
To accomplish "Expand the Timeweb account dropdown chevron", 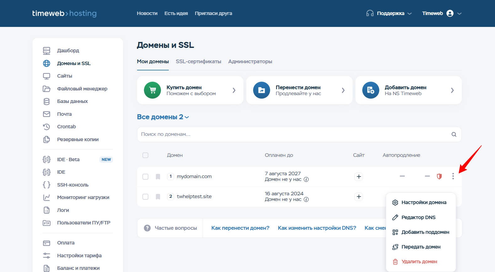I will point(460,13).
